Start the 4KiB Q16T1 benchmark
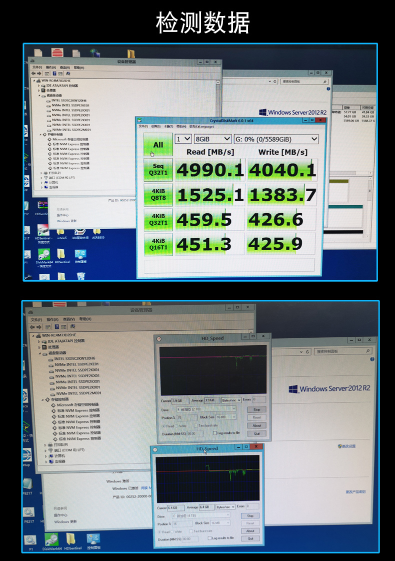 pyautogui.click(x=158, y=244)
